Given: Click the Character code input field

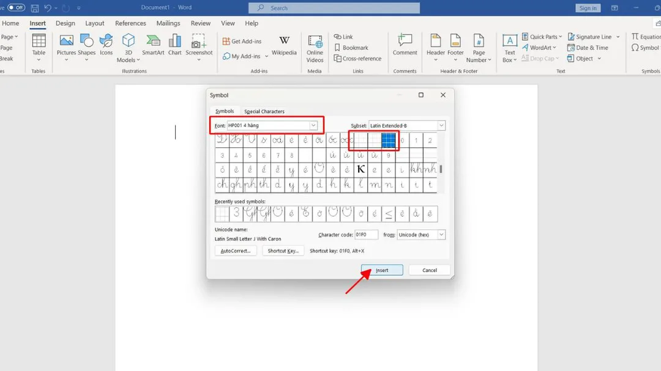Looking at the screenshot, I should click(x=367, y=235).
